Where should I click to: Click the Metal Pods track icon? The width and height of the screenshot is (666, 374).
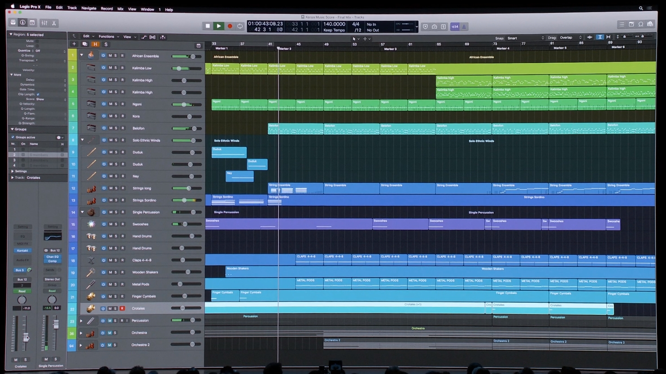pos(91,284)
